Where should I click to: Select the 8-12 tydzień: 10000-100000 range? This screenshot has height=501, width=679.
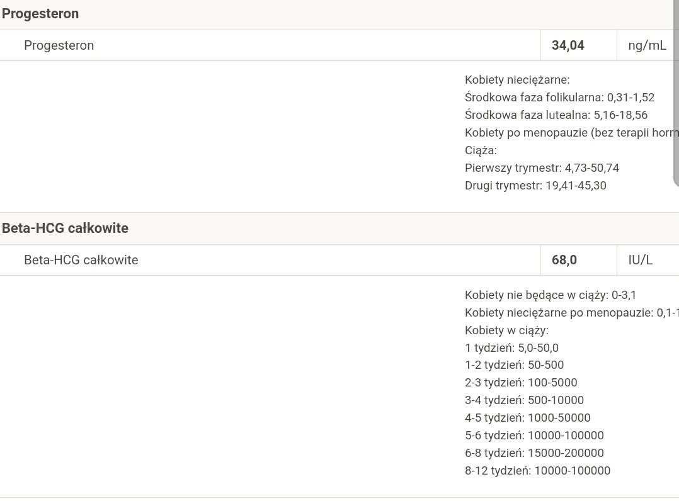pyautogui.click(x=537, y=471)
